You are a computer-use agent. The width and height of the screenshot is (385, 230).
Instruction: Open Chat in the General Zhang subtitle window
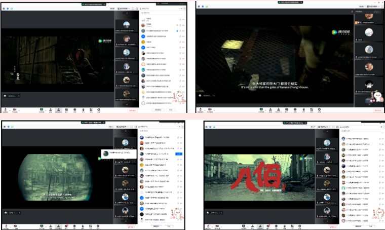(286, 110)
